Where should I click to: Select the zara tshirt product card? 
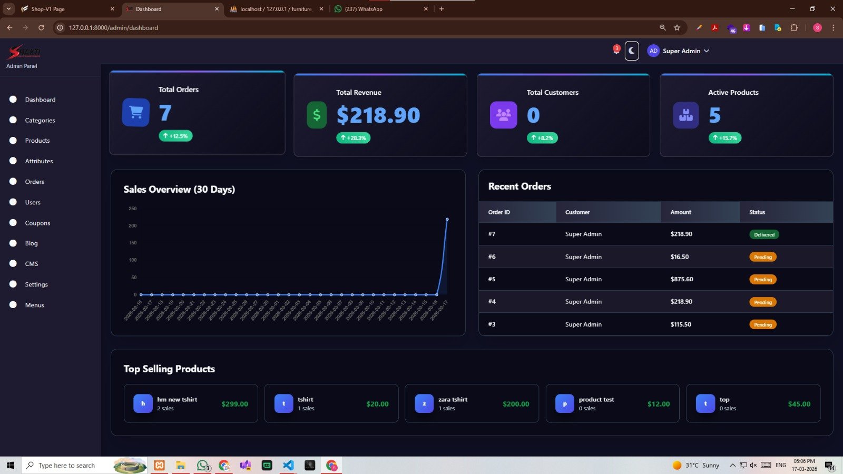pyautogui.click(x=472, y=403)
